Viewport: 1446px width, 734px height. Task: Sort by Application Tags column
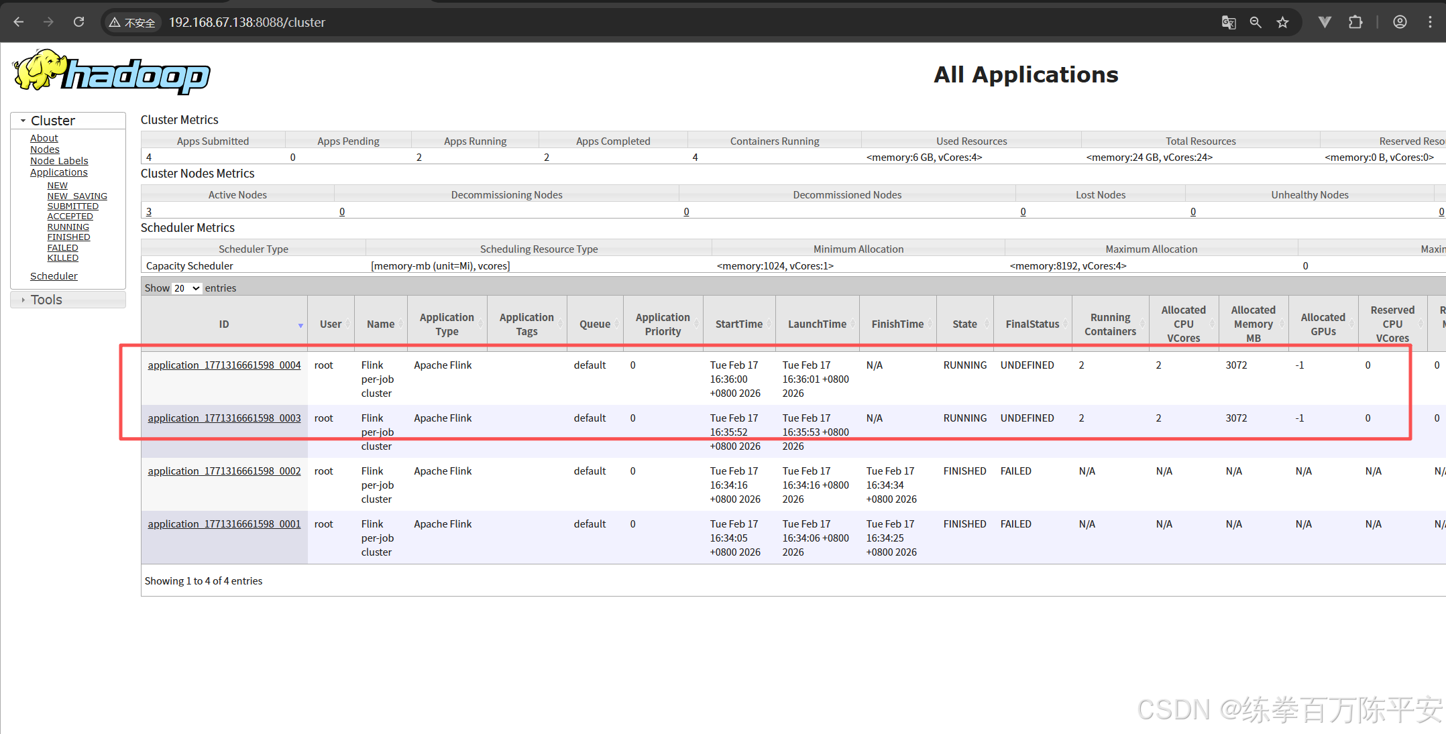pyautogui.click(x=526, y=324)
